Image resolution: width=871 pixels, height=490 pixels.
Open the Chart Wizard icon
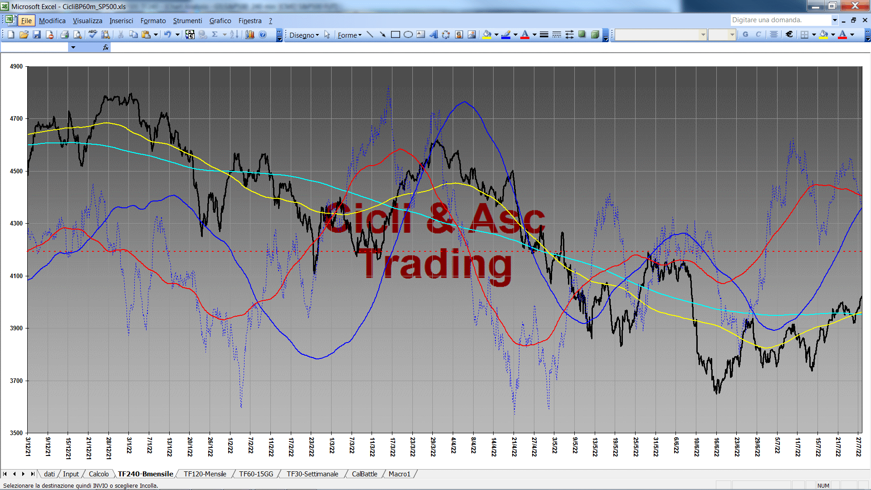250,35
